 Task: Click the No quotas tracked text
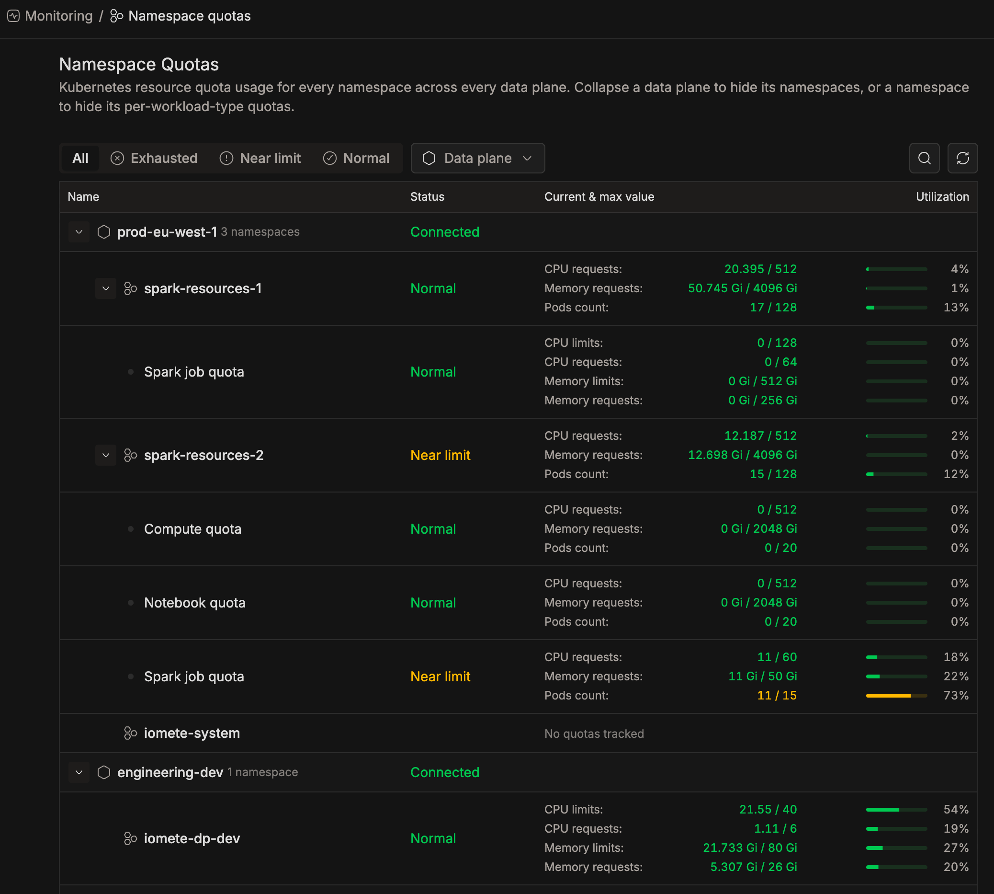[594, 734]
